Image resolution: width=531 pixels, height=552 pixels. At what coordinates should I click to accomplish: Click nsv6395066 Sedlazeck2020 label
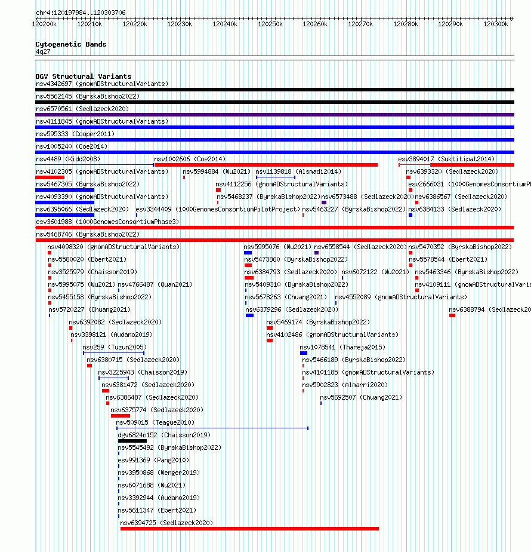pyautogui.click(x=82, y=210)
